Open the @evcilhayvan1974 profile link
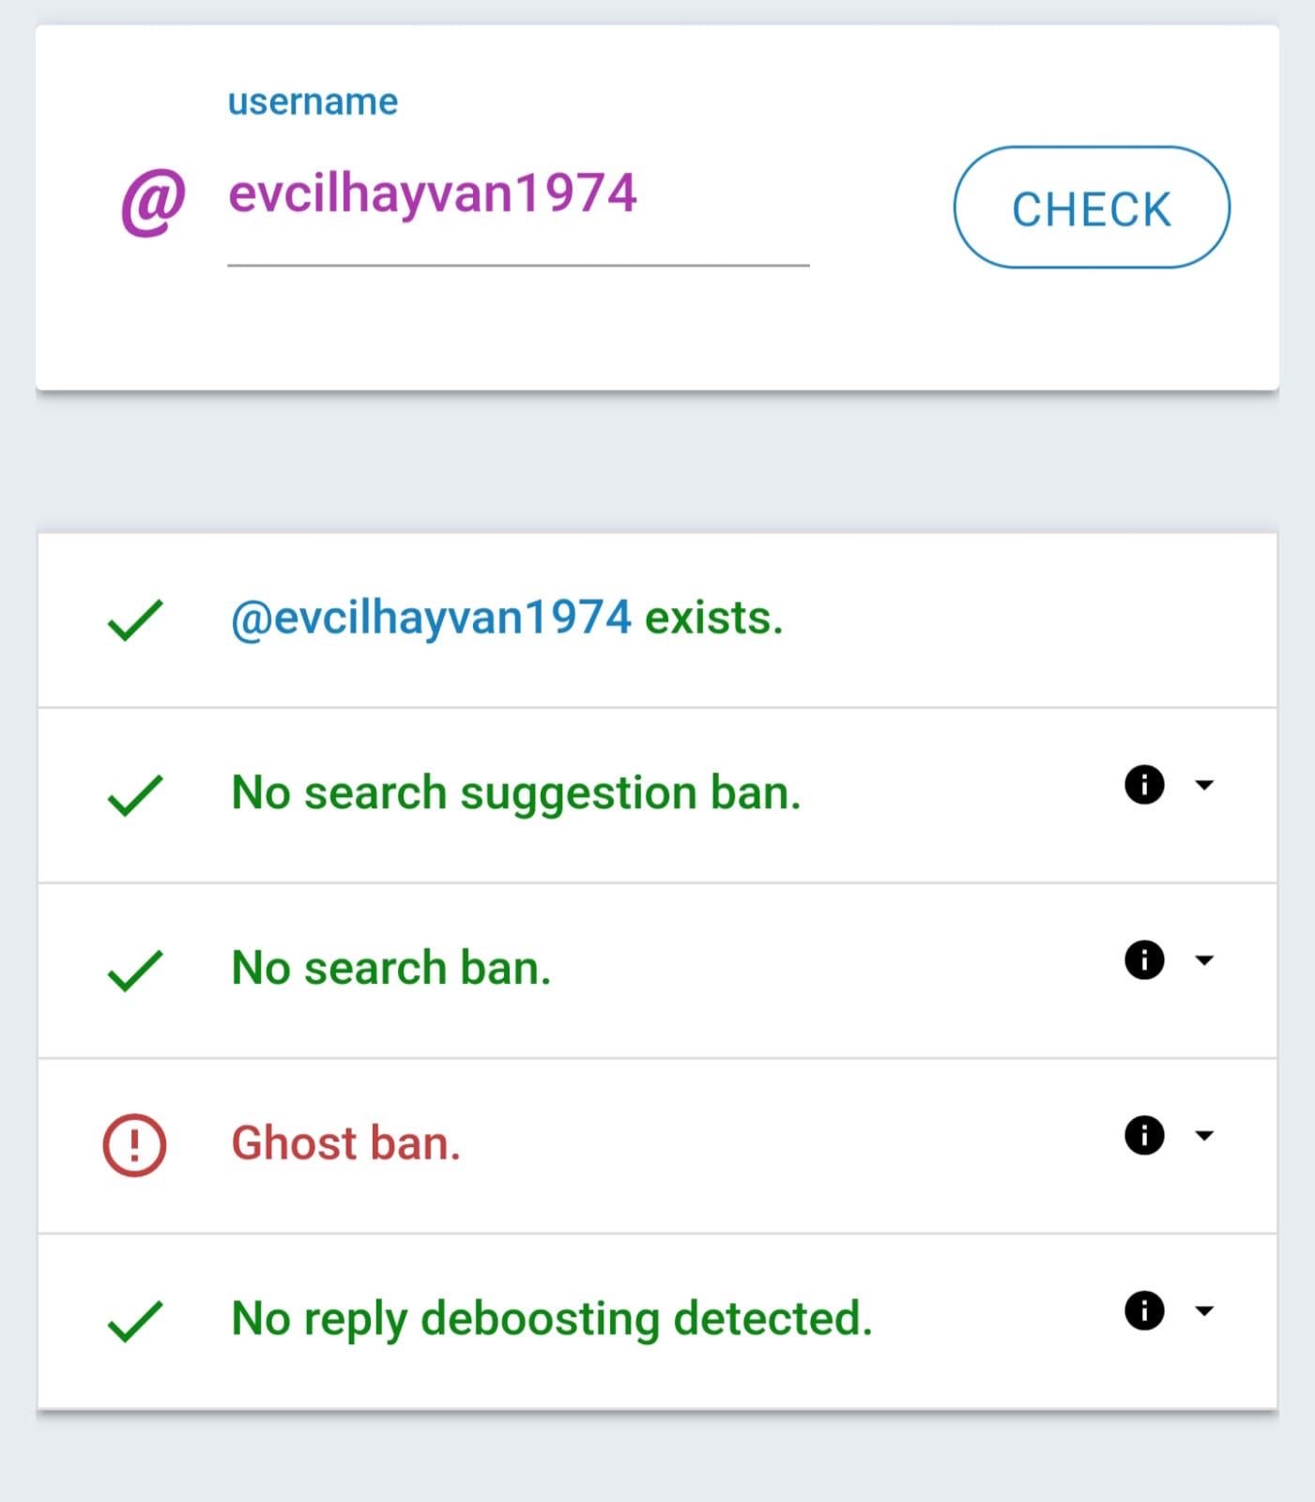The height and width of the screenshot is (1502, 1315). [x=431, y=619]
